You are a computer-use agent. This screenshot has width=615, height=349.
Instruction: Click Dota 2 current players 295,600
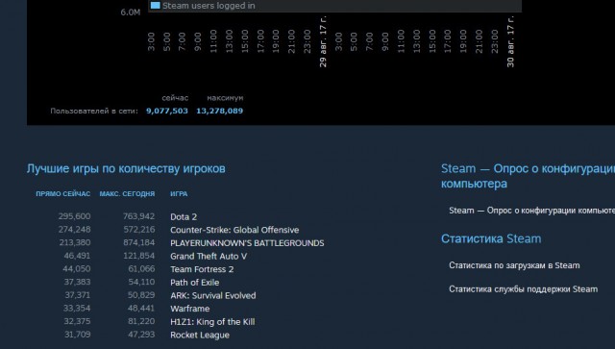pos(75,216)
